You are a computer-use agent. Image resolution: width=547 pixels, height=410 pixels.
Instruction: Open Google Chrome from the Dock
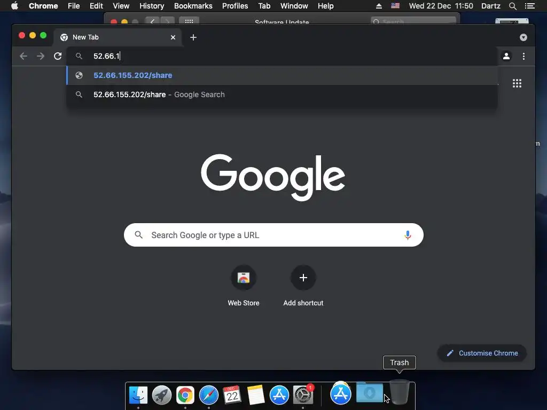[185, 395]
